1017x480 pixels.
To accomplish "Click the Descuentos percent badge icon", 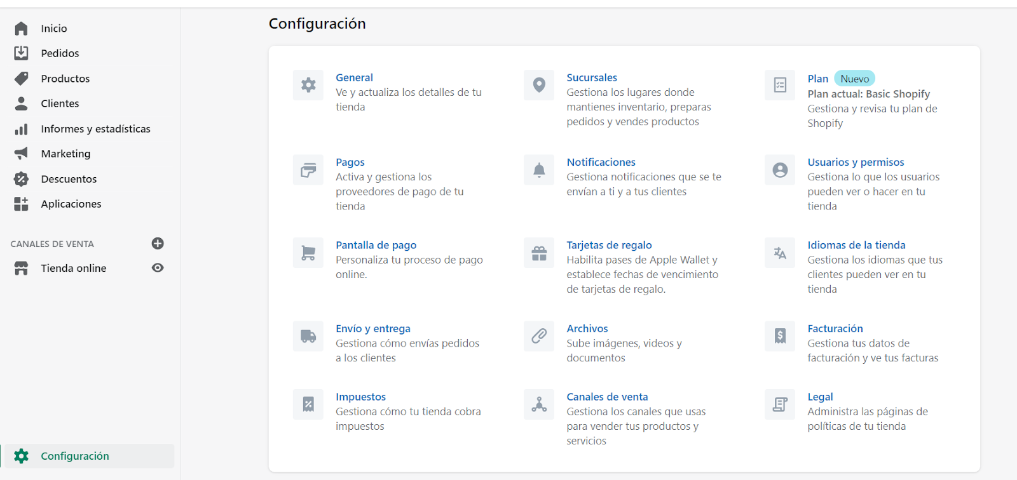I will point(21,179).
